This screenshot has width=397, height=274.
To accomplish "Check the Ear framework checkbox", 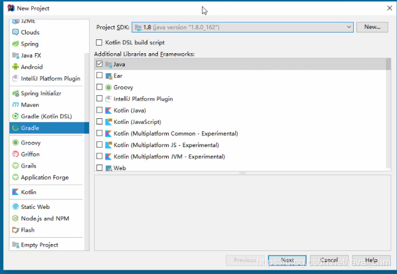I will coord(100,75).
